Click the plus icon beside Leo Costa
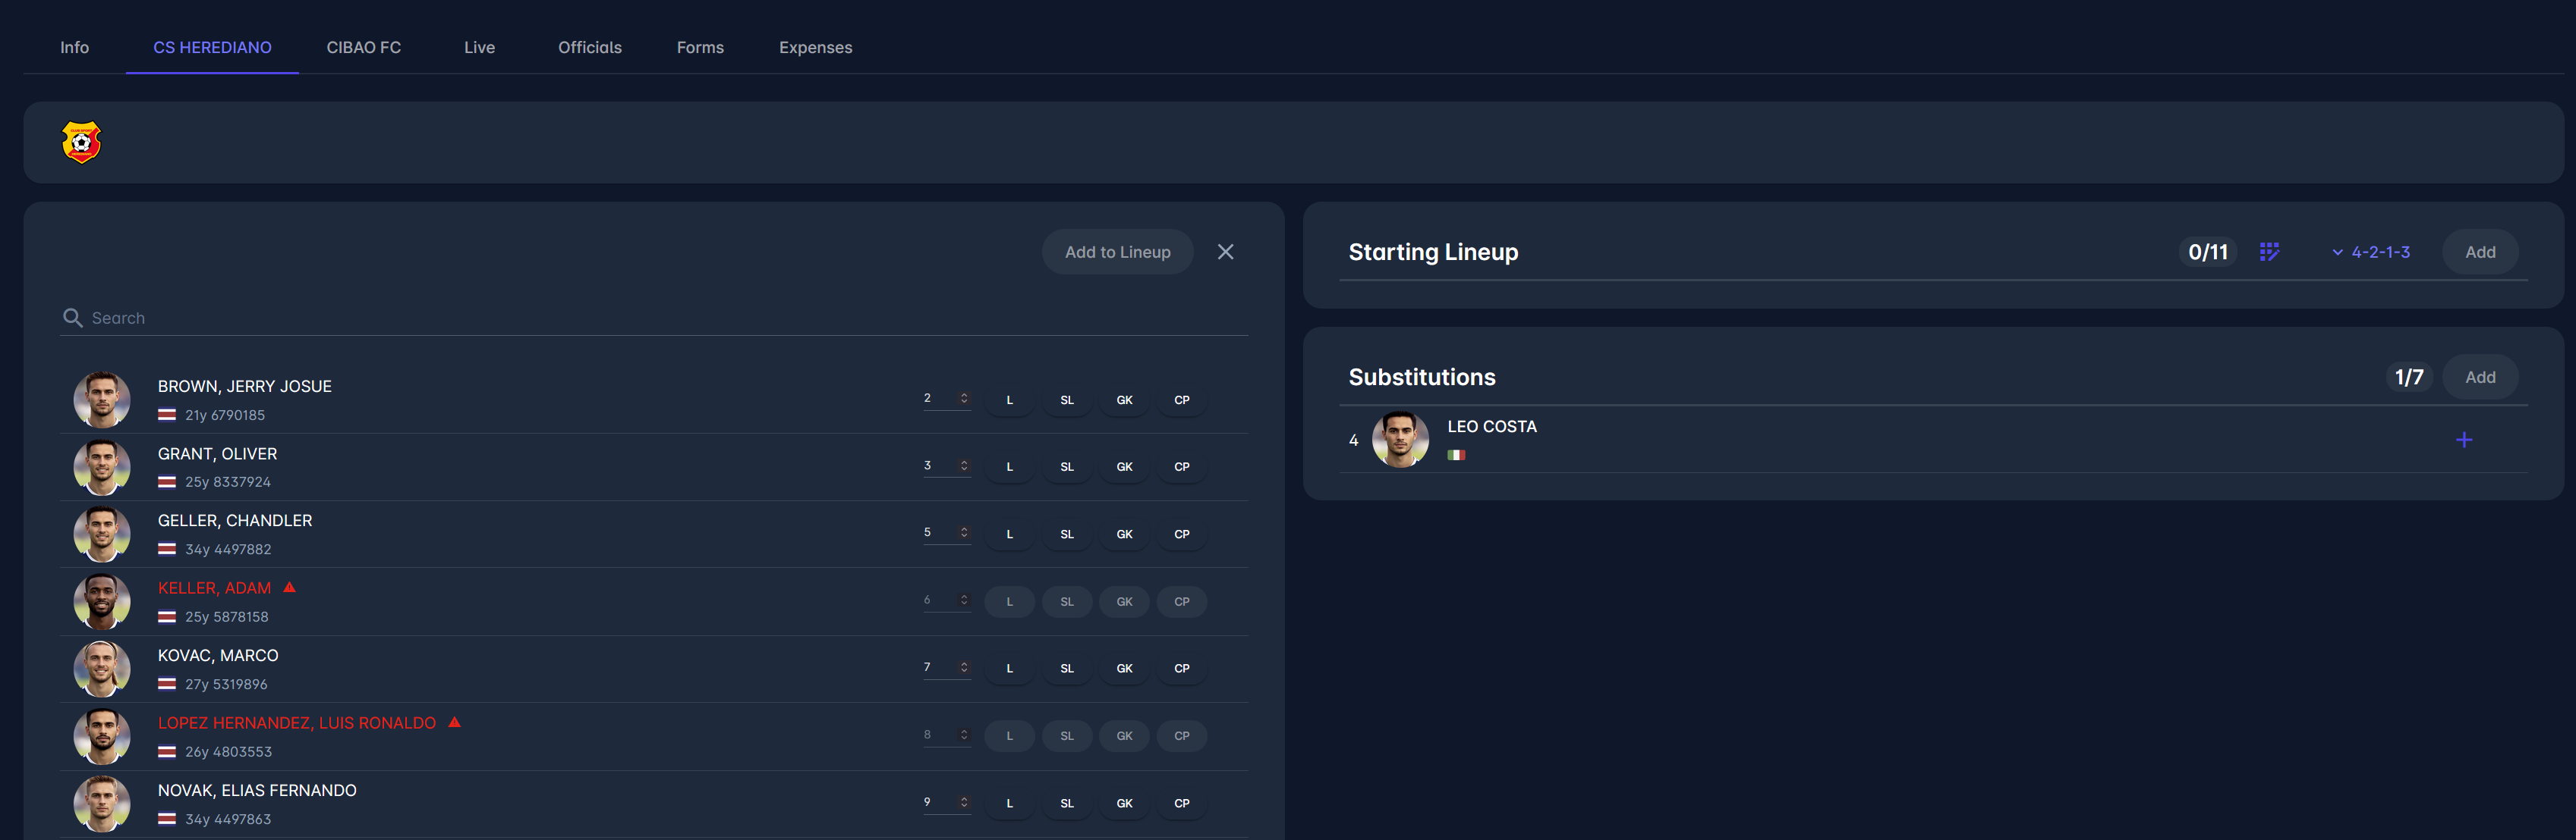This screenshot has height=840, width=2576. (x=2463, y=440)
